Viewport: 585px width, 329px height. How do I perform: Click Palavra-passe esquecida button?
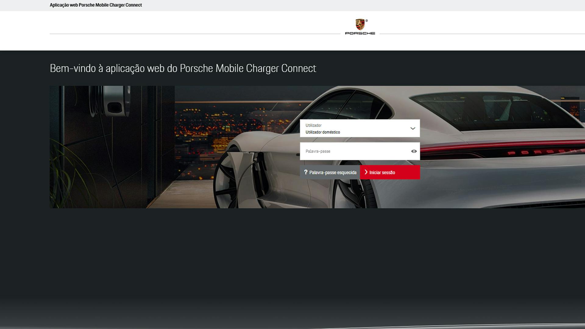click(x=330, y=172)
